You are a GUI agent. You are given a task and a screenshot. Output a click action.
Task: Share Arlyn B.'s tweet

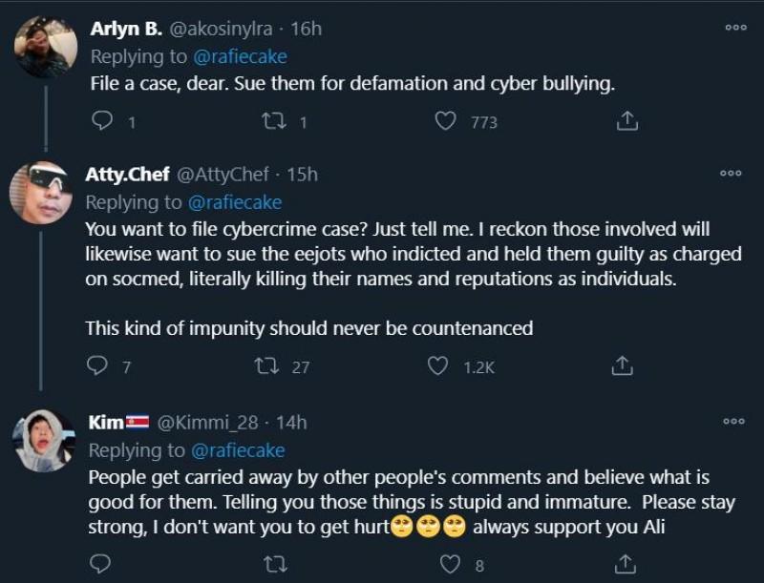coord(626,121)
